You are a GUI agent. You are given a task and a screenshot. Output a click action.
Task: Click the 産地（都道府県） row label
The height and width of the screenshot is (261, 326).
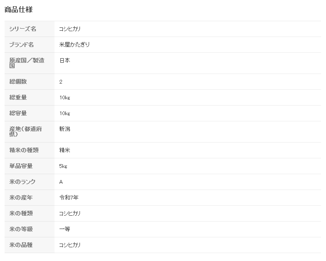point(26,132)
